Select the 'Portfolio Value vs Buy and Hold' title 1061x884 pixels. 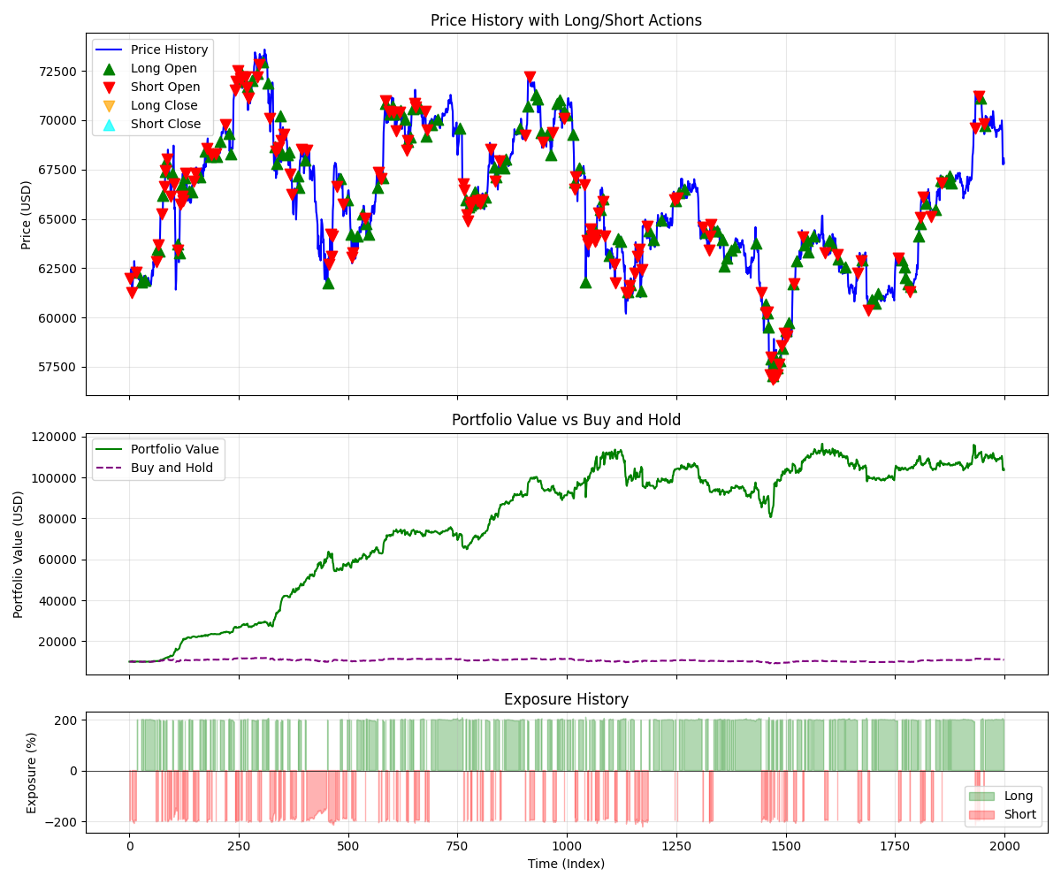tap(566, 420)
